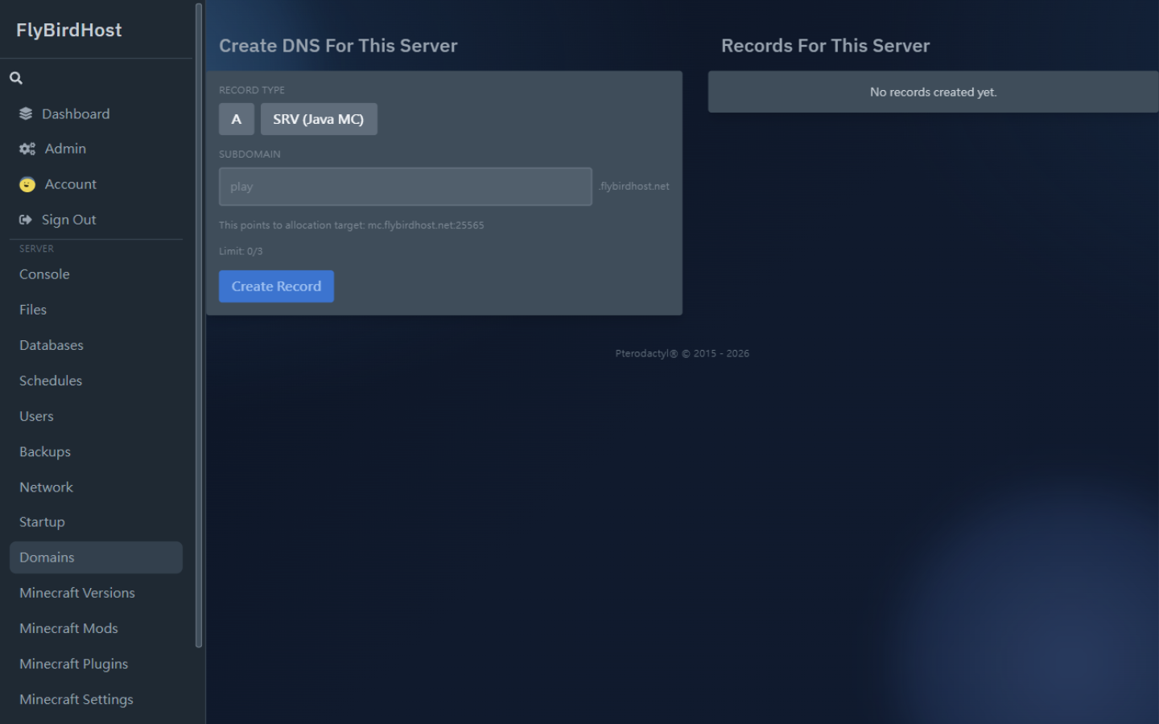
Task: Click the 'Limit: 0/3' text
Action: [241, 251]
